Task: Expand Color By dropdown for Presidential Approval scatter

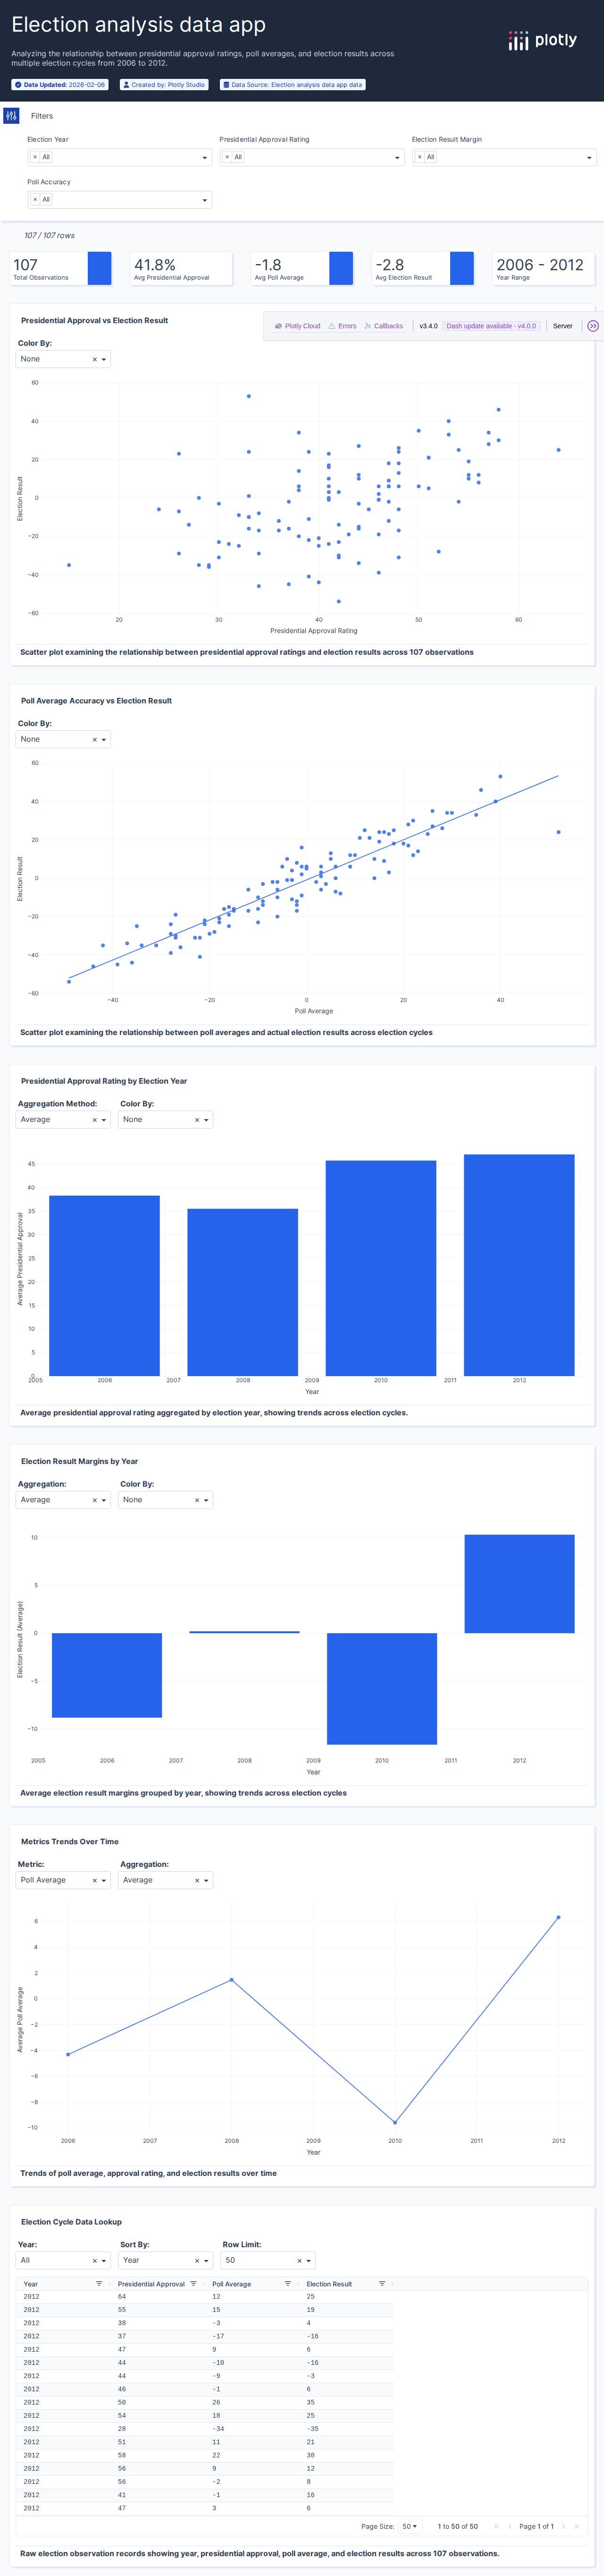Action: coord(104,359)
